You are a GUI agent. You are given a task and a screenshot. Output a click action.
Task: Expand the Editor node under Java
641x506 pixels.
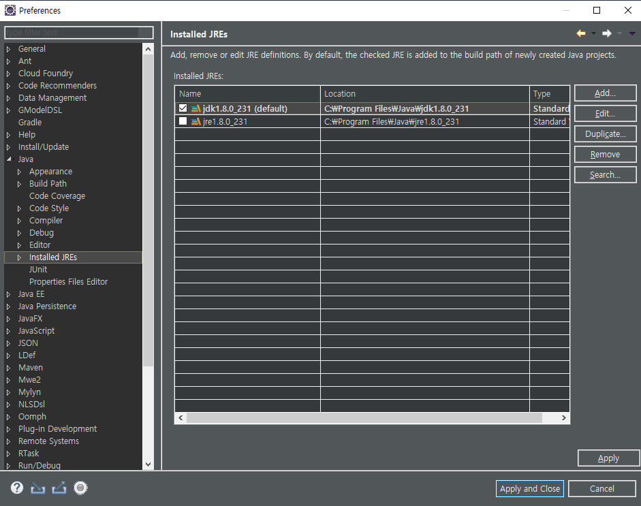pos(19,245)
